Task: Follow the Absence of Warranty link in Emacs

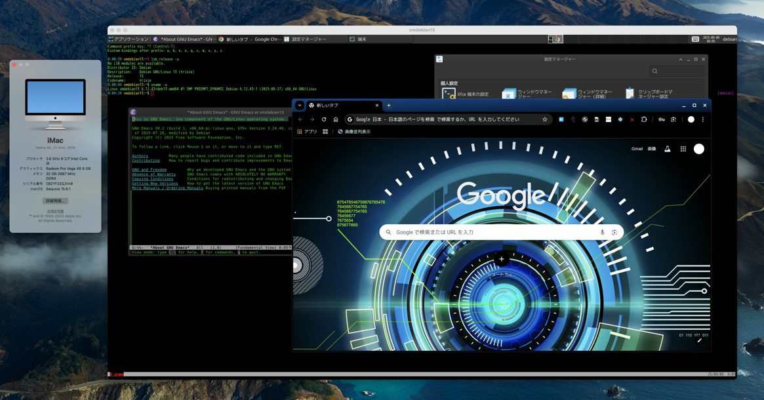Action: coord(153,174)
